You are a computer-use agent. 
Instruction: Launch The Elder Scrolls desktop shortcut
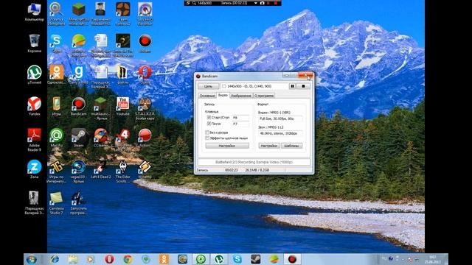click(123, 172)
